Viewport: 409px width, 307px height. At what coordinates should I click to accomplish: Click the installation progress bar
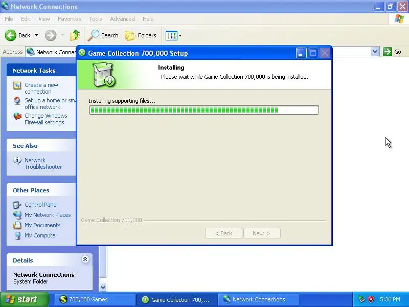click(203, 110)
